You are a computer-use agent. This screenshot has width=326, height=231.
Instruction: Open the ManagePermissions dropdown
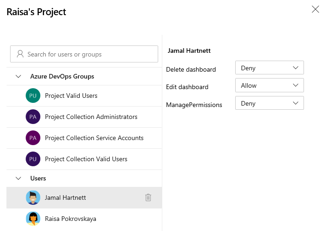coord(269,103)
